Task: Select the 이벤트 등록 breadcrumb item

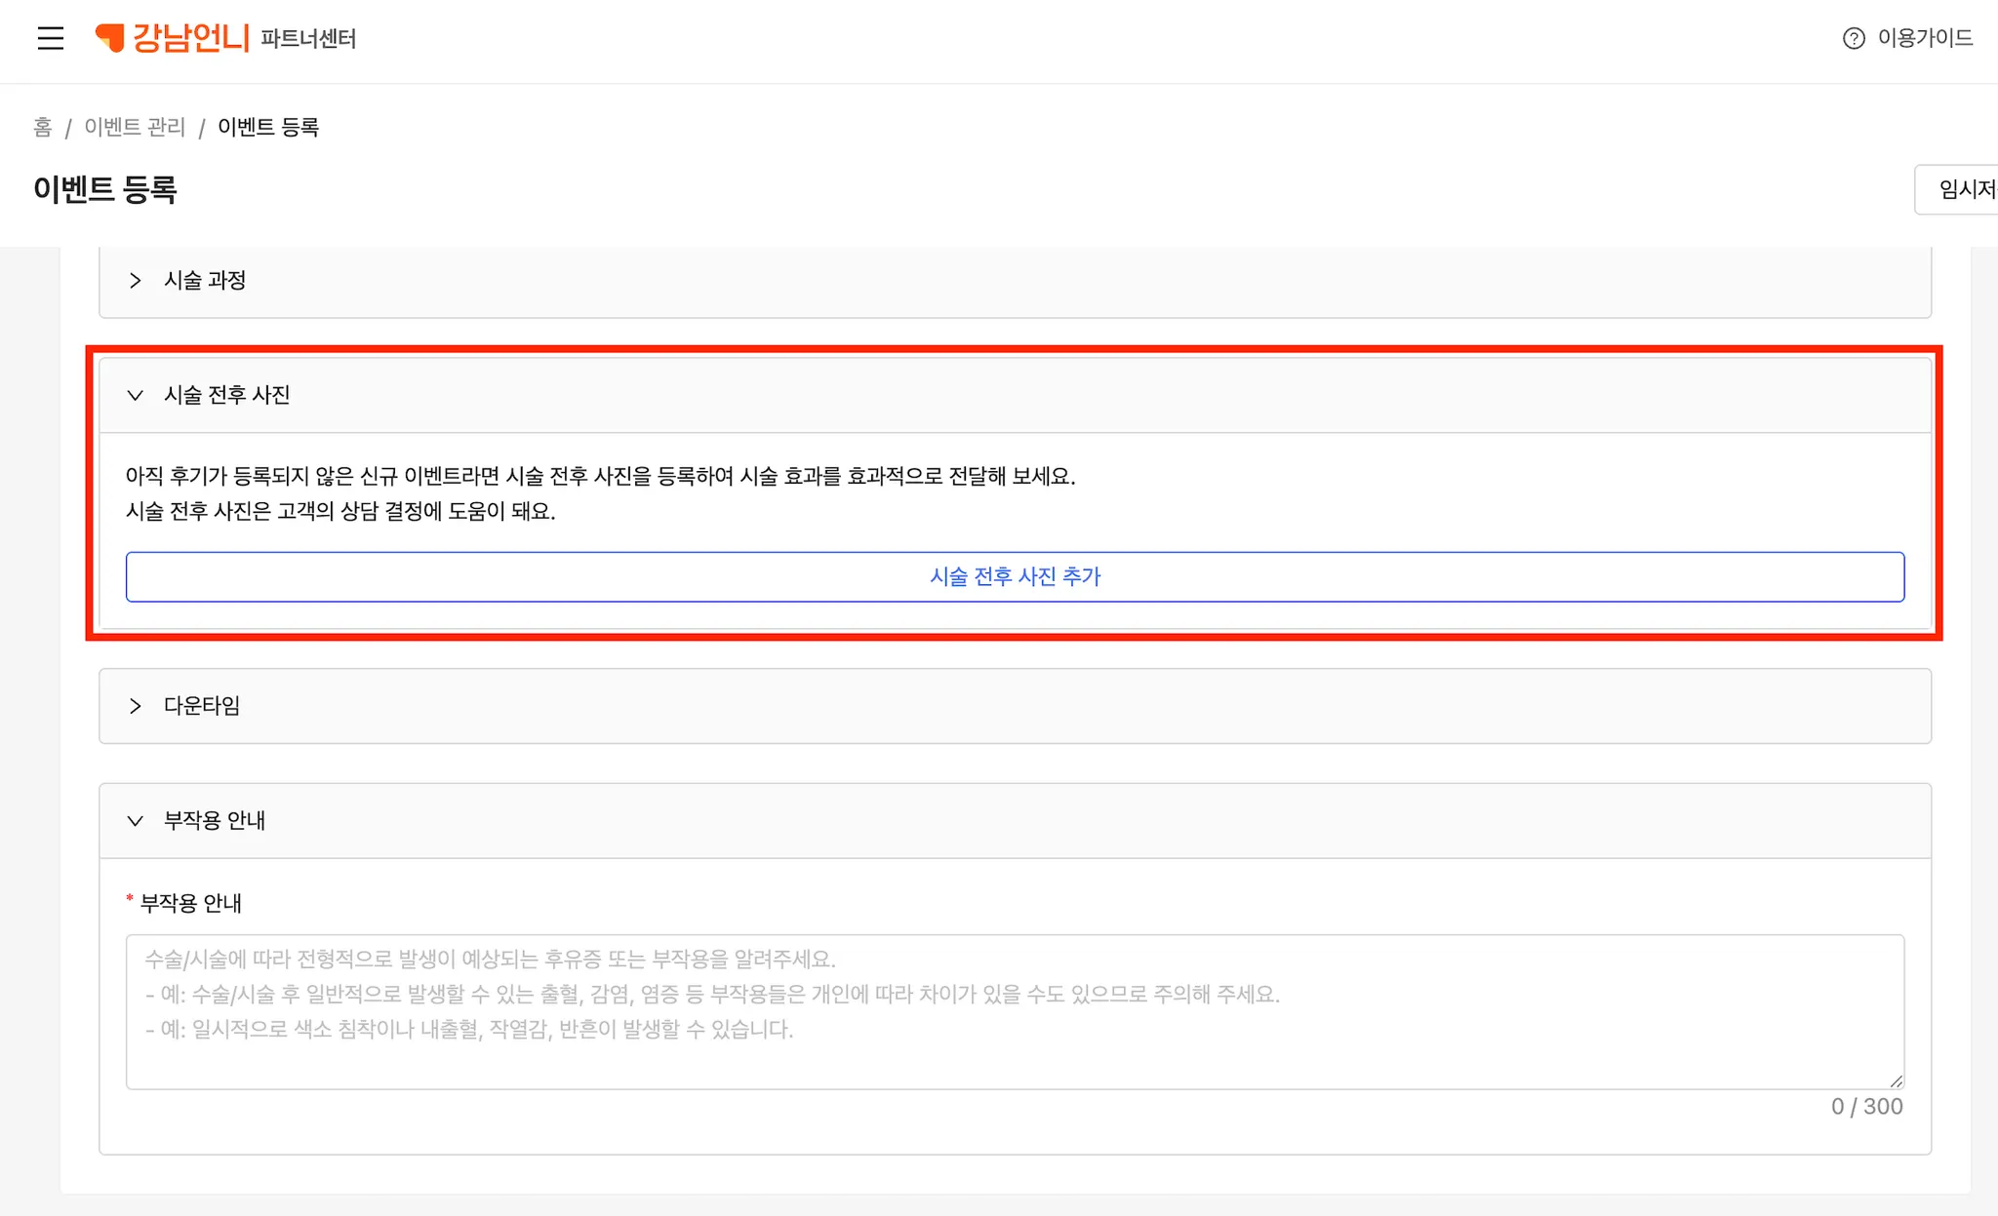Action: [268, 128]
